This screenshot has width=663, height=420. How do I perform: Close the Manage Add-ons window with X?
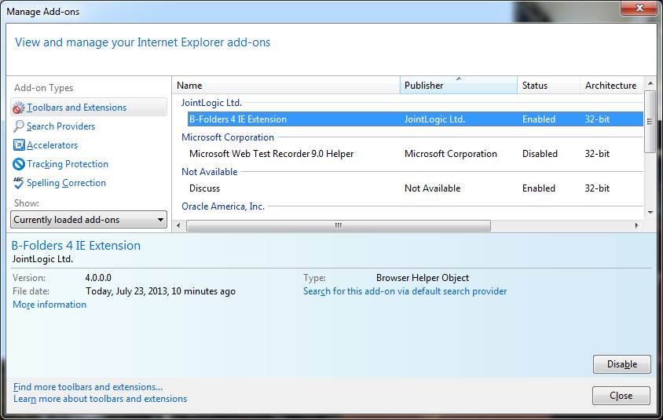click(x=639, y=8)
